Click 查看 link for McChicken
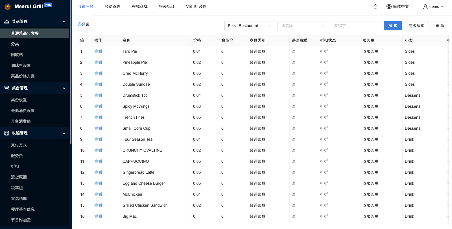This screenshot has height=229, width=452. 98,194
